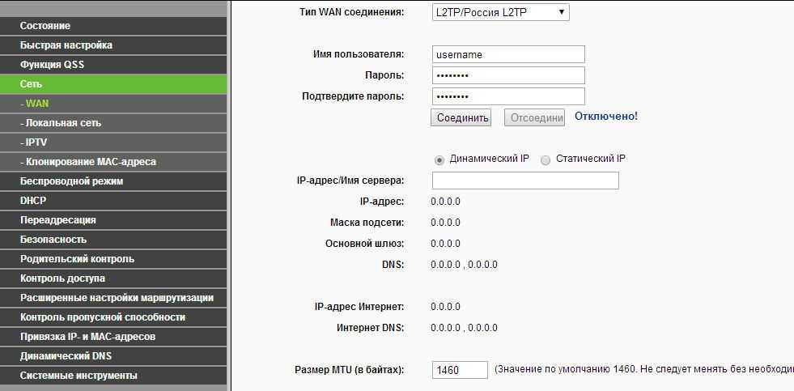Click the Соединить connect button
Image resolution: width=794 pixels, height=391 pixels.
461,118
